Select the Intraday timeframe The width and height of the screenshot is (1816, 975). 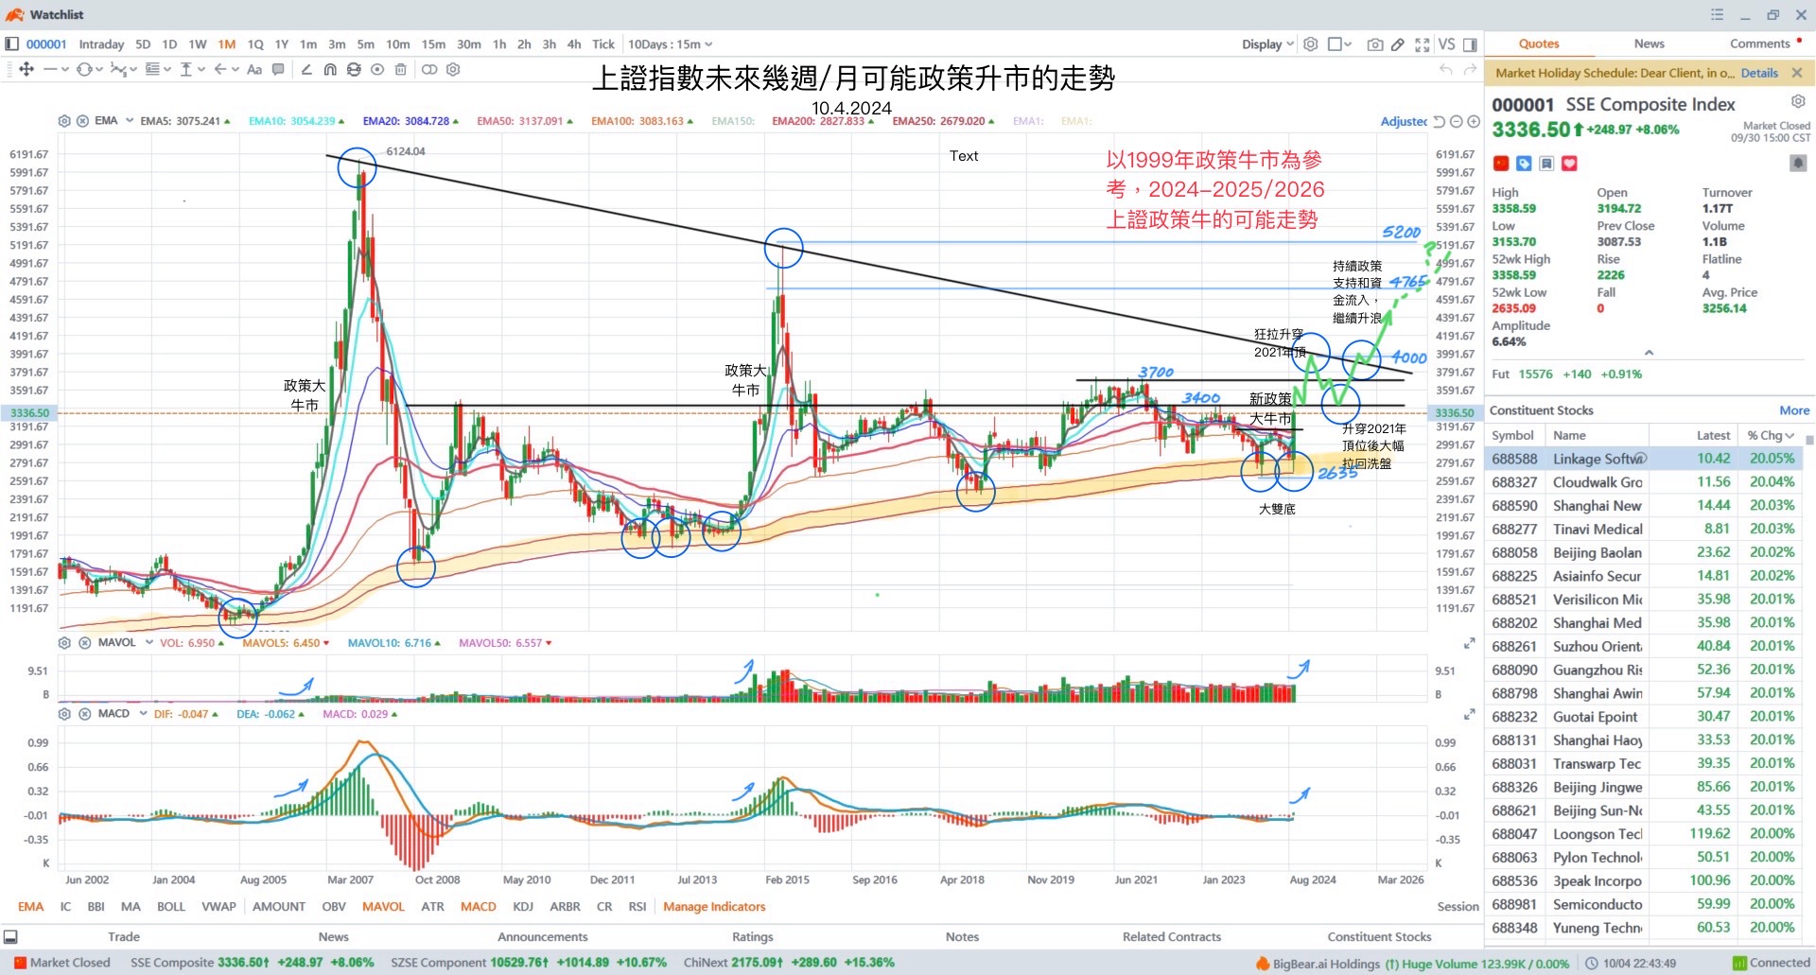point(101,44)
